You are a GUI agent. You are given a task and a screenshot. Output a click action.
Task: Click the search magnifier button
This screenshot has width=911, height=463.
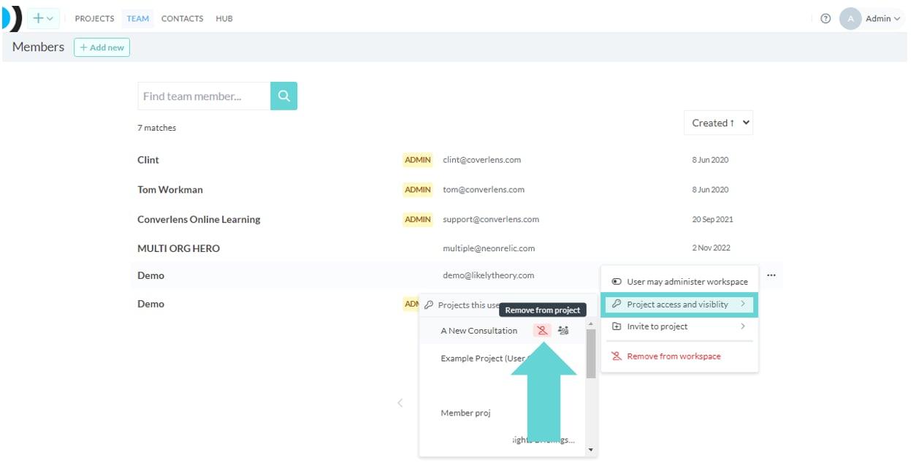[x=283, y=96]
